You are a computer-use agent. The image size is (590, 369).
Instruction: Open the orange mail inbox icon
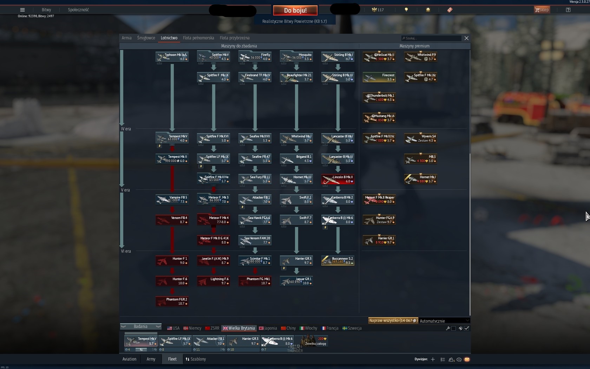[467, 359]
